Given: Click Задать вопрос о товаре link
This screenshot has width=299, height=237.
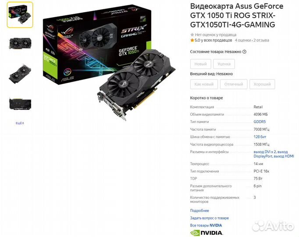Looking at the screenshot, I should pos(210,218).
